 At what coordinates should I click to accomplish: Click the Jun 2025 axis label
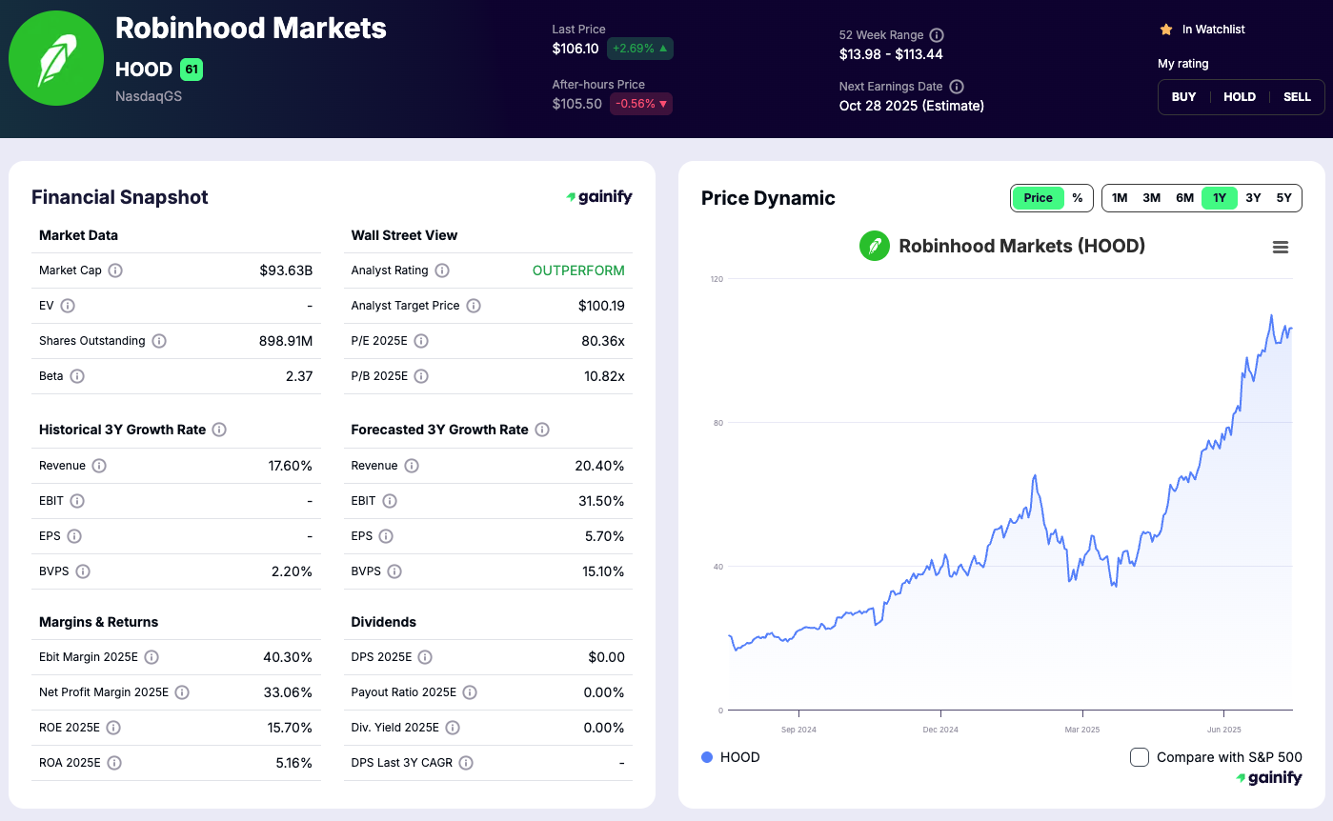pyautogui.click(x=1224, y=730)
